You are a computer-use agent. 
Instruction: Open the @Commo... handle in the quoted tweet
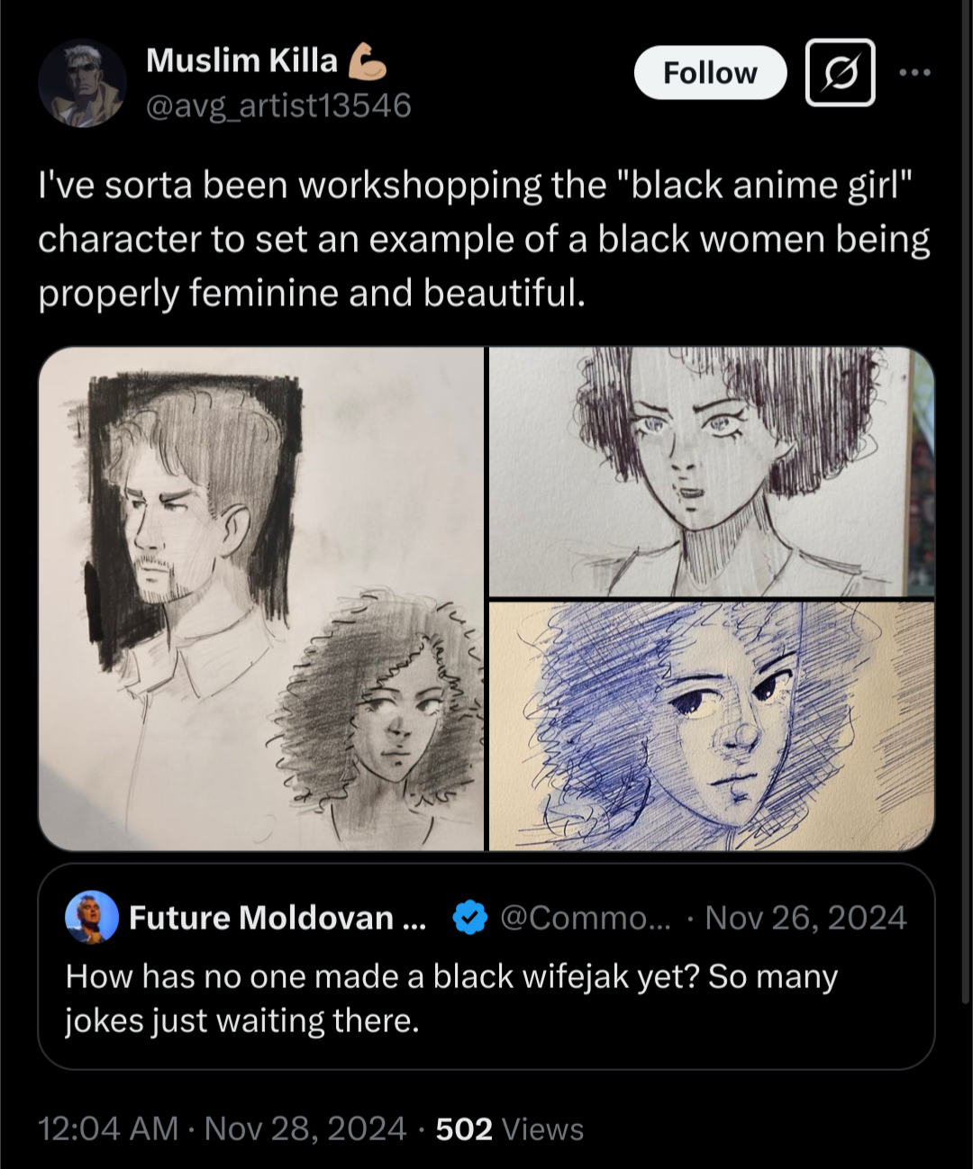click(586, 918)
